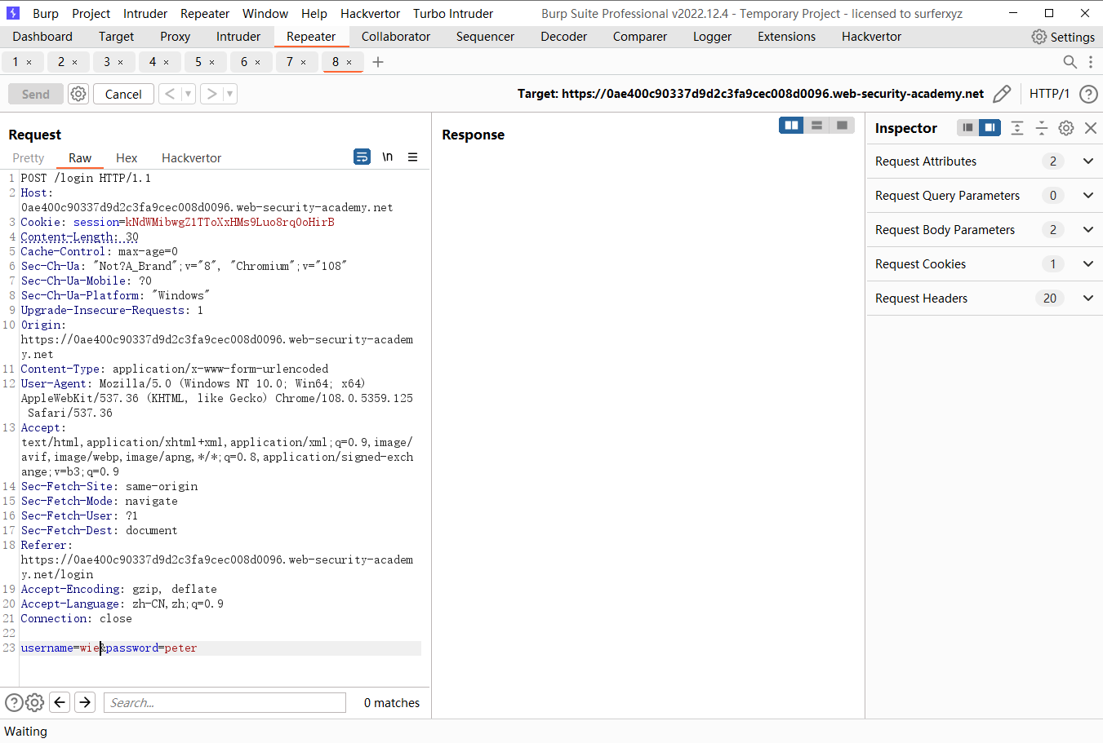Close the Inspector panel
1103x743 pixels.
[x=1091, y=128]
